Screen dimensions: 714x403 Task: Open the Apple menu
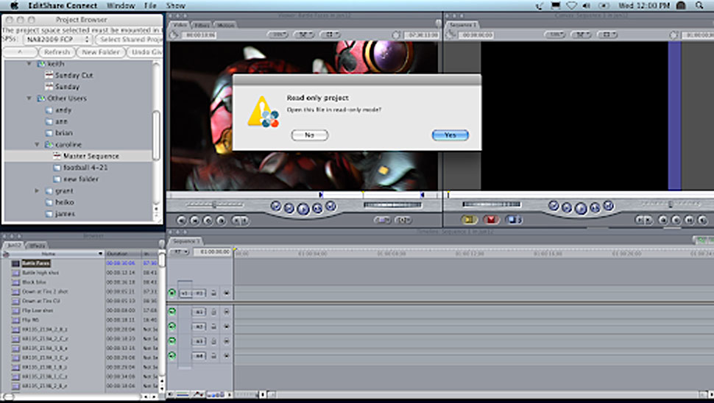[15, 5]
